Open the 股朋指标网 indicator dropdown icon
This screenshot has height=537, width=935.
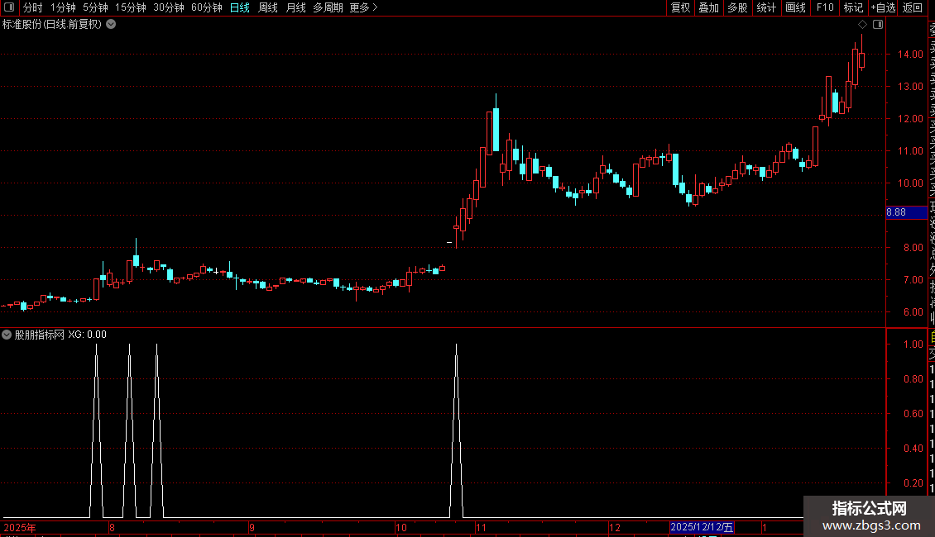(x=7, y=335)
